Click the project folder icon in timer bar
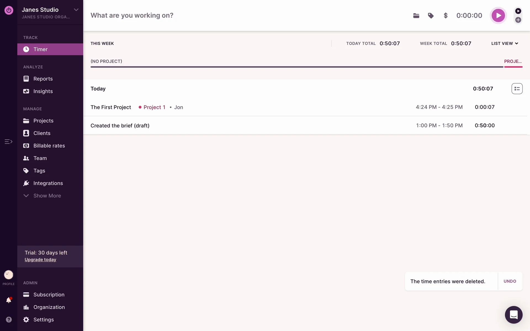 (x=416, y=16)
